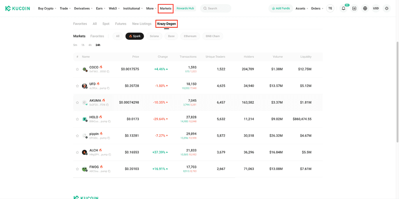Favorite pippin with its star
This screenshot has width=399, height=199.
click(78, 136)
